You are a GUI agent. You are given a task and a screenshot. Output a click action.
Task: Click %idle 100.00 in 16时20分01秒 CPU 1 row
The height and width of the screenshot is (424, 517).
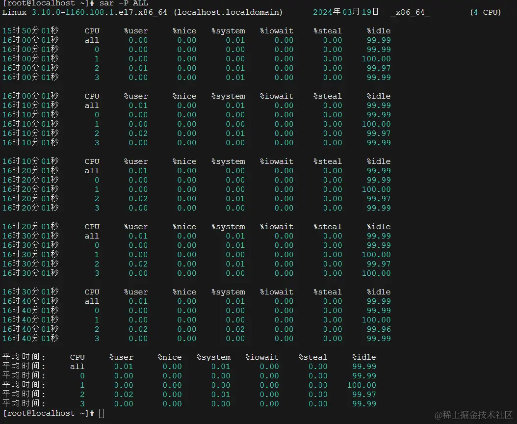pyautogui.click(x=376, y=189)
